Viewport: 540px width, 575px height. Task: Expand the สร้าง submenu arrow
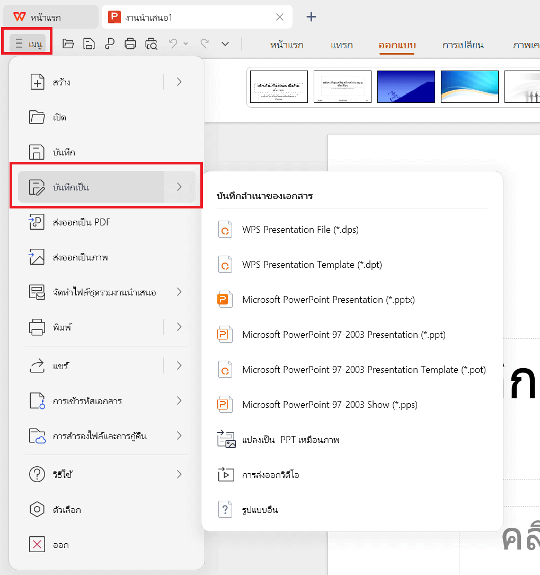(x=179, y=82)
